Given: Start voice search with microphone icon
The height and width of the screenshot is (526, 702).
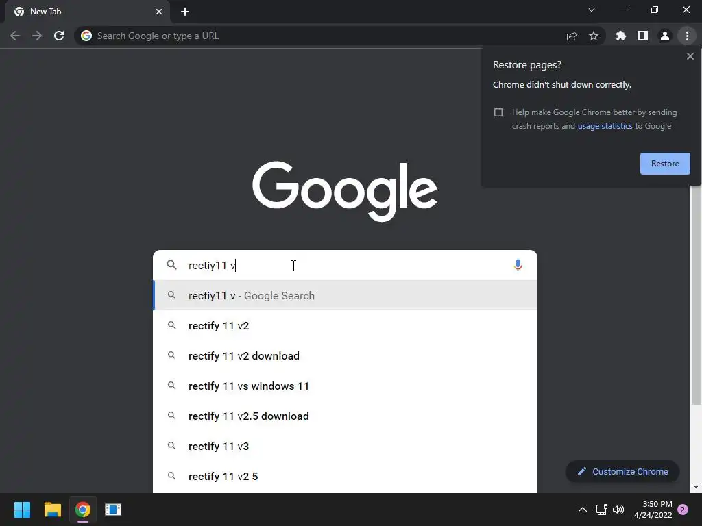Looking at the screenshot, I should [518, 265].
